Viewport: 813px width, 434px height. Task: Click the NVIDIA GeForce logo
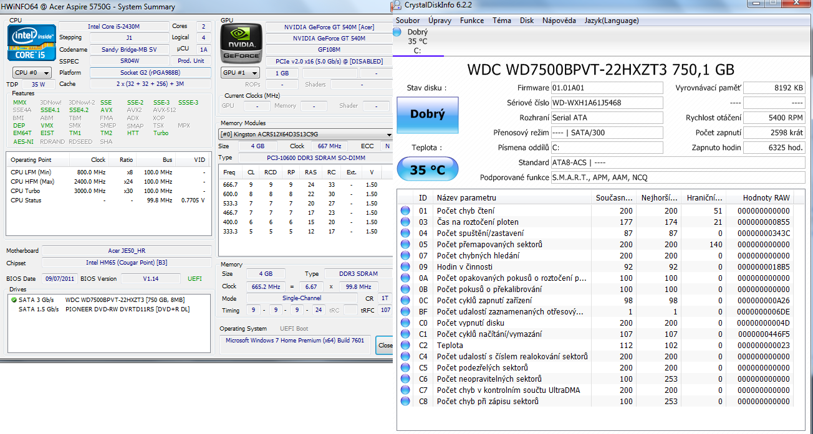[242, 42]
